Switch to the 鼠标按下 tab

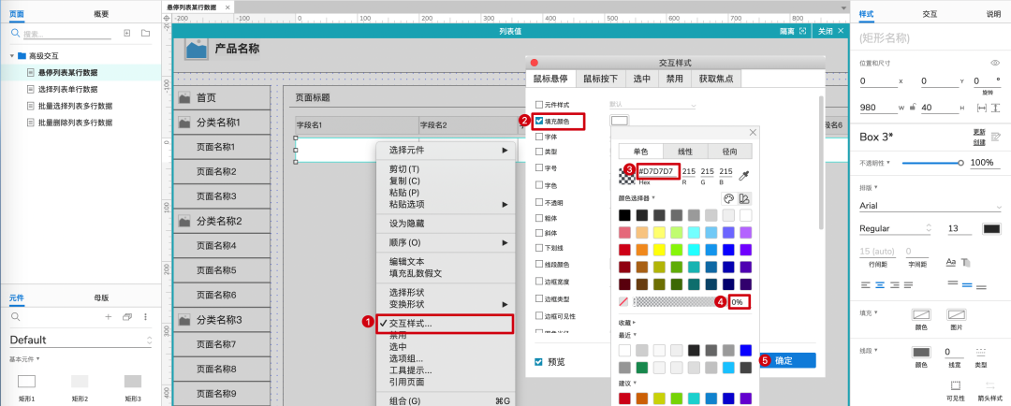pos(601,79)
